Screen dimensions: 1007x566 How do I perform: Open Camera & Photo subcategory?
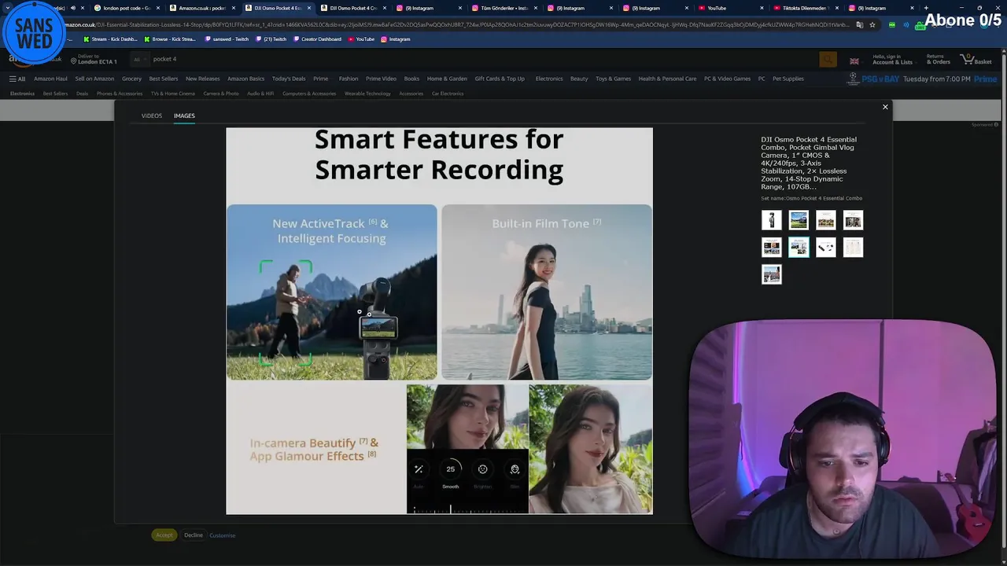coord(221,94)
